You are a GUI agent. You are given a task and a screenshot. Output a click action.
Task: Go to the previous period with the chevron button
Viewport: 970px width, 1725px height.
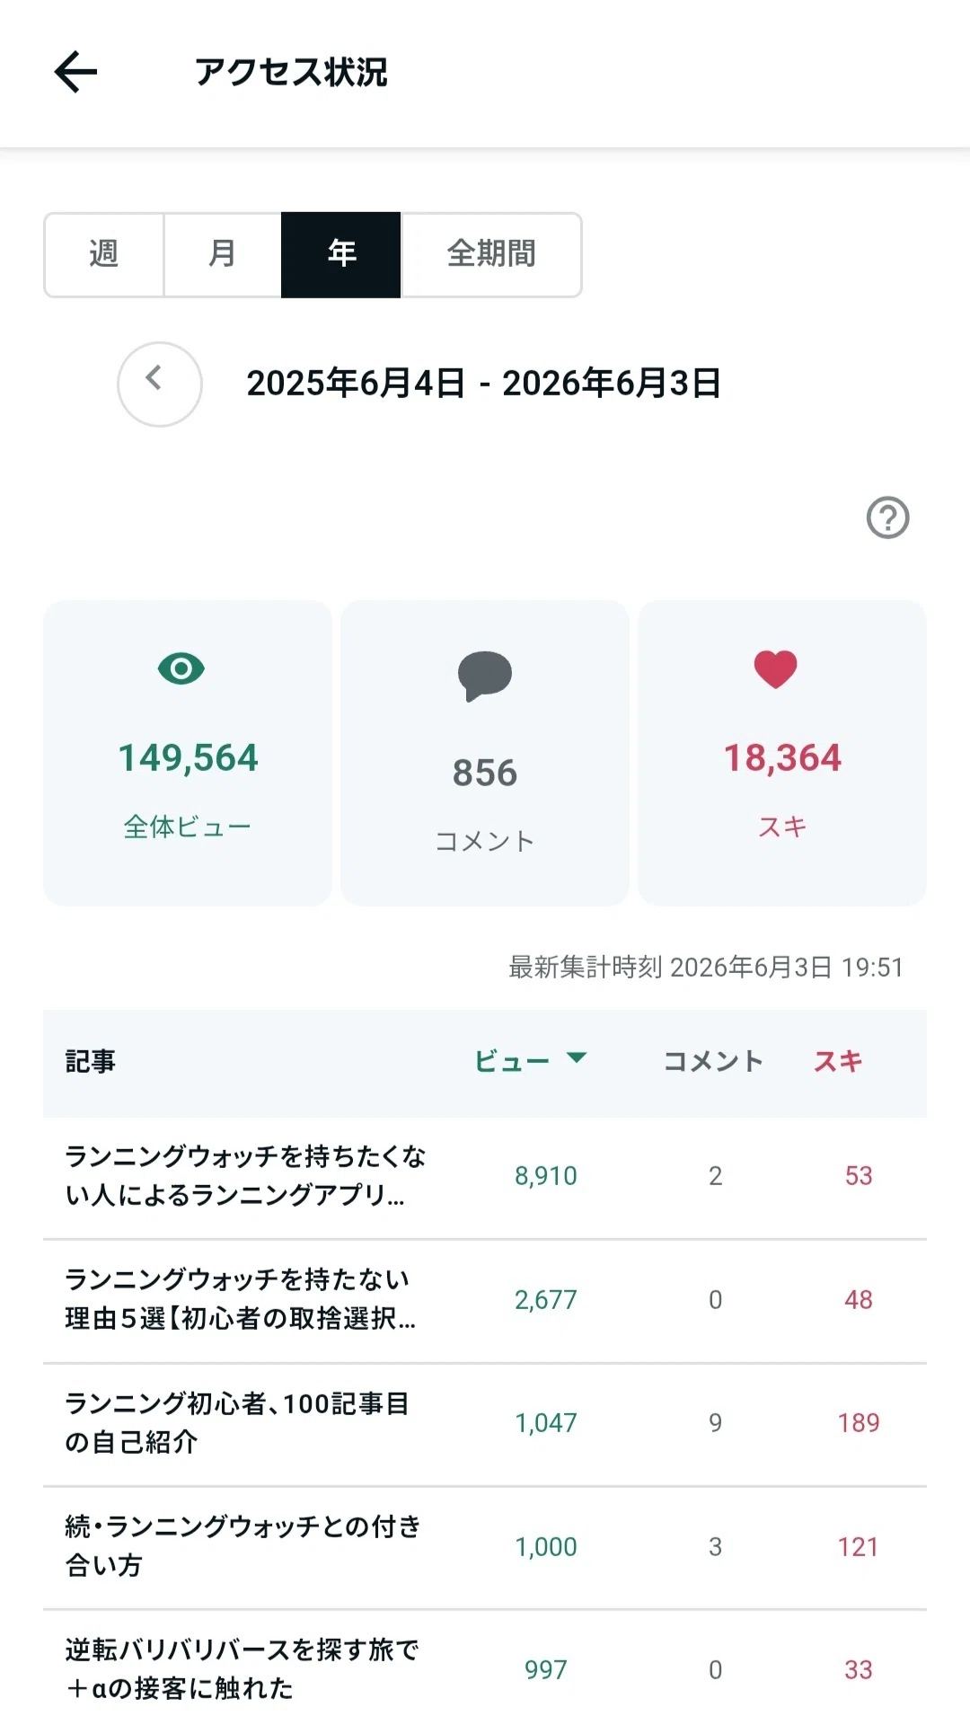[x=160, y=384]
